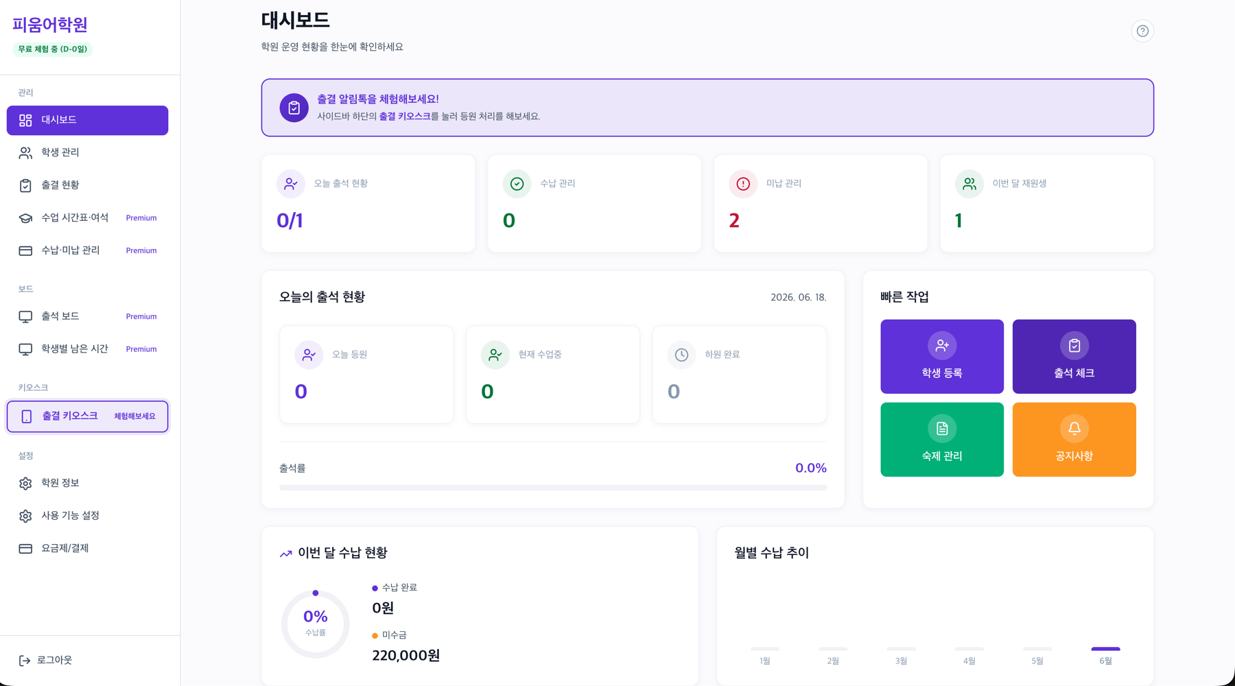The image size is (1235, 686).
Task: Click the monitor icon for 학생별 남은 시간
Action: 25,349
